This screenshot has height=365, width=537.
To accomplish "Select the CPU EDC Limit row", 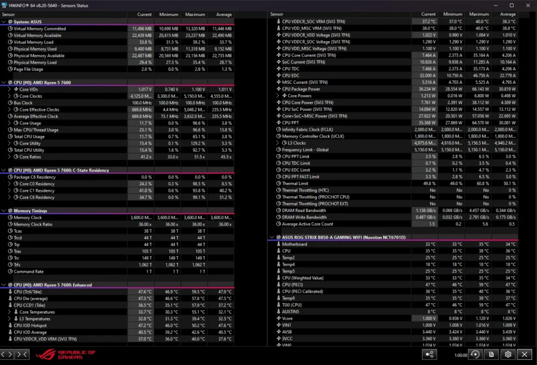I will 393,170.
